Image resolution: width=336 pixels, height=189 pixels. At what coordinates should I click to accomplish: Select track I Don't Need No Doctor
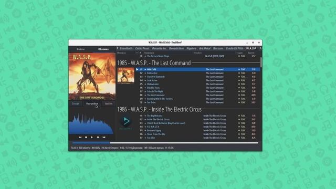pos(198,123)
